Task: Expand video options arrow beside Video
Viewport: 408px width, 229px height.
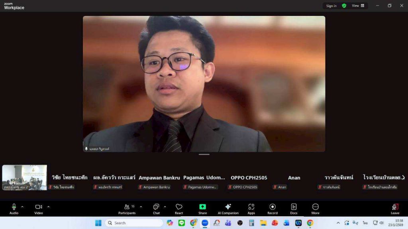Action: coord(49,207)
